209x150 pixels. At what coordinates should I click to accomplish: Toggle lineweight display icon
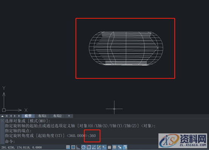pyautogui.click(x=109, y=147)
